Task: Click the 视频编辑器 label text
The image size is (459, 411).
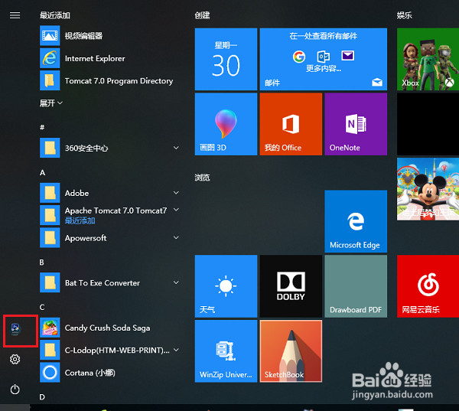Action: 83,36
